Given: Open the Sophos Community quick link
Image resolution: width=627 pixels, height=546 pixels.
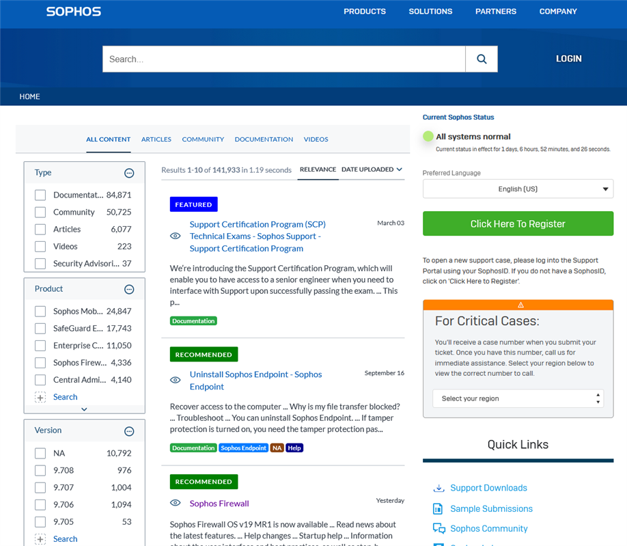Looking at the screenshot, I should pos(488,529).
